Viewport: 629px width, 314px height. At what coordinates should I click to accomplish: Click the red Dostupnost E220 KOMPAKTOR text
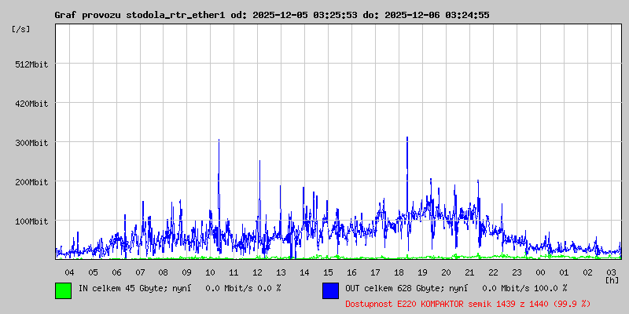tap(468, 303)
